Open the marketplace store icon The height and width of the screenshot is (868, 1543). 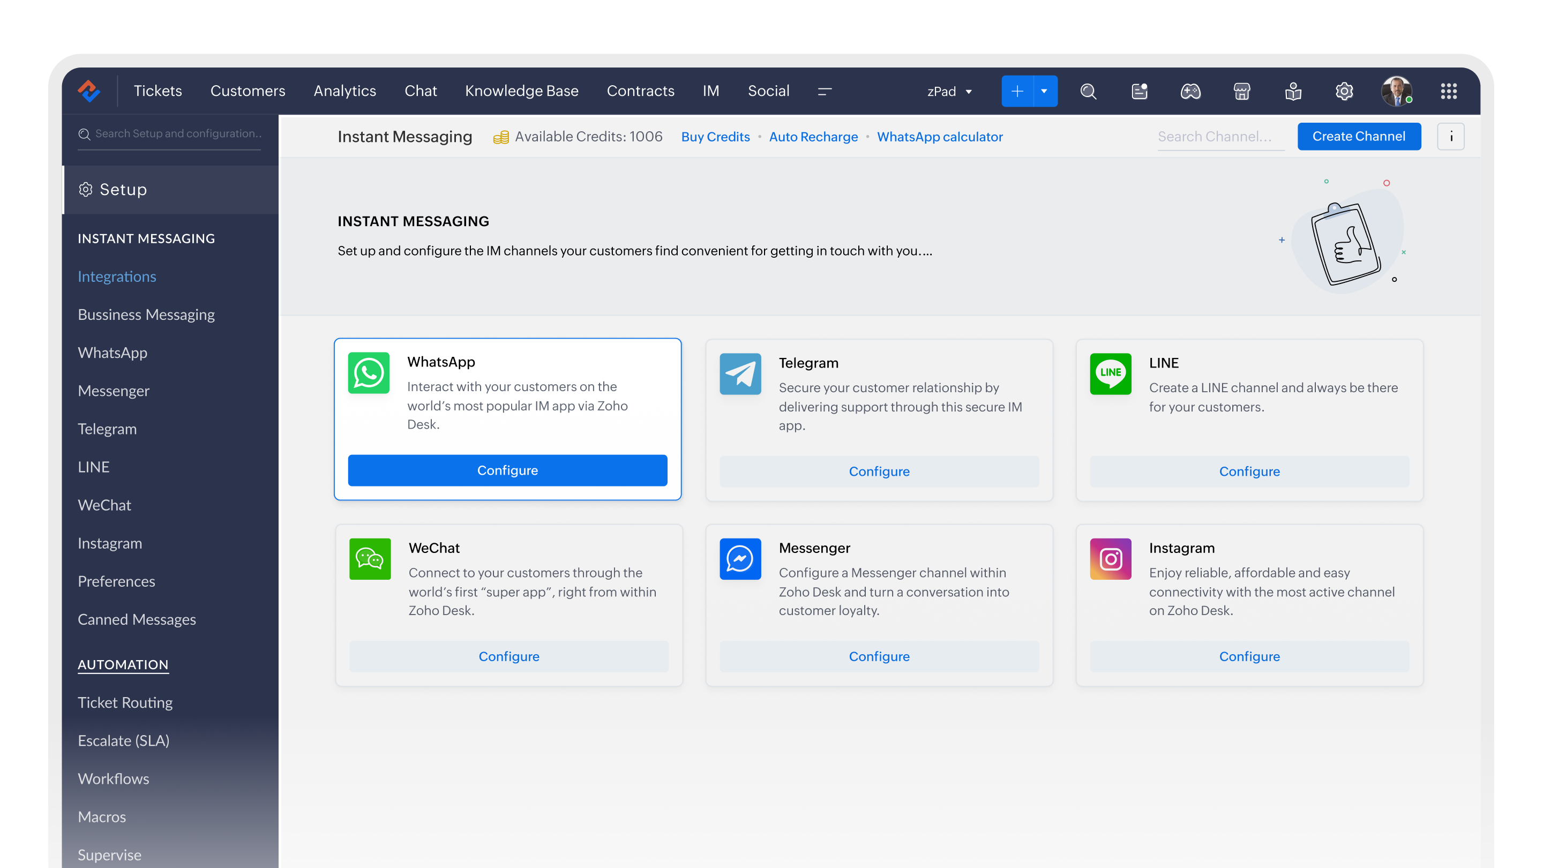[x=1242, y=91]
